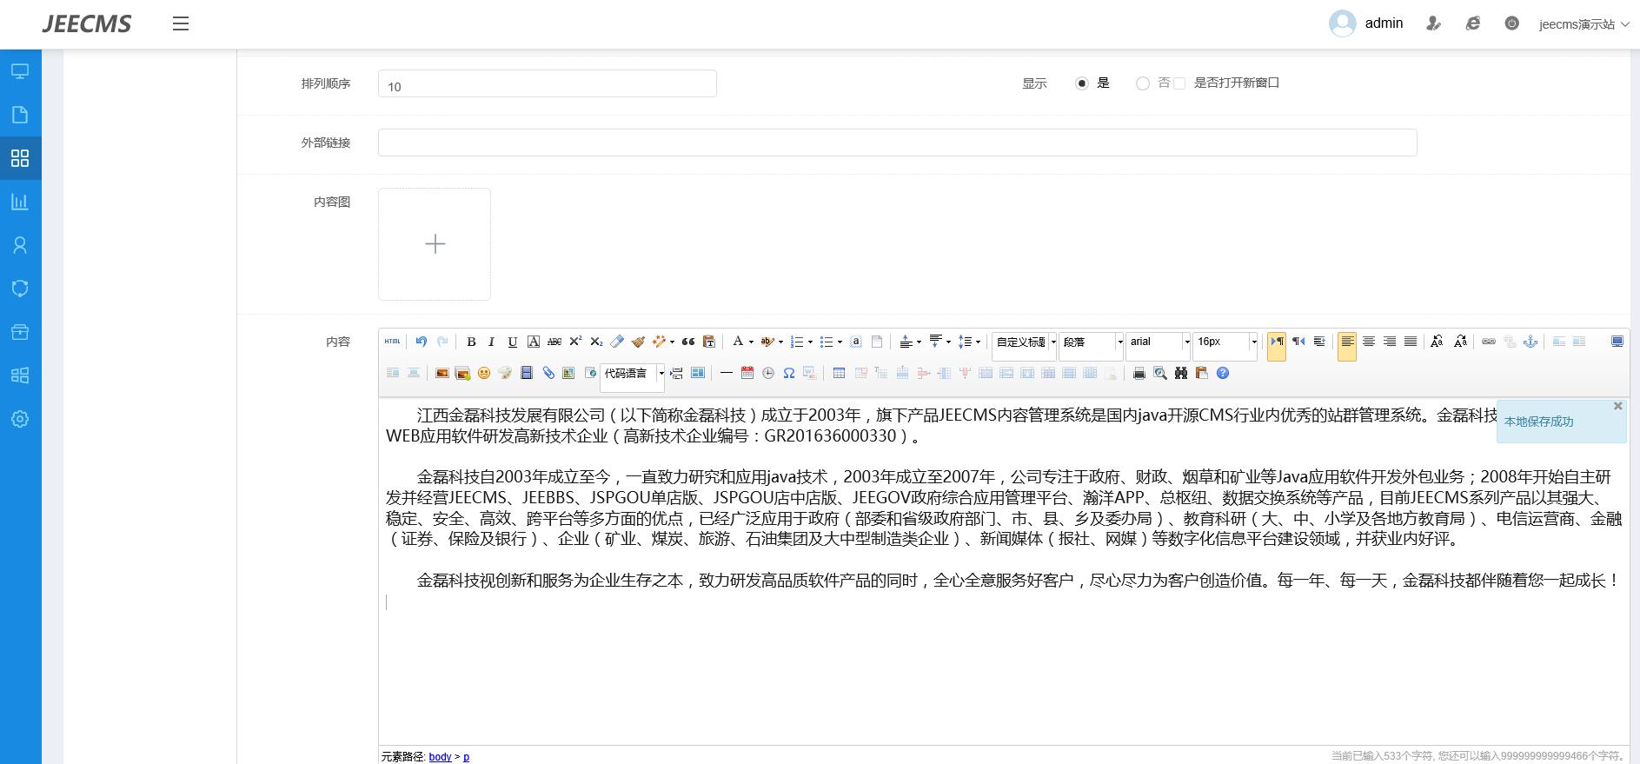Open the settings gear in the sidebar

[20, 419]
